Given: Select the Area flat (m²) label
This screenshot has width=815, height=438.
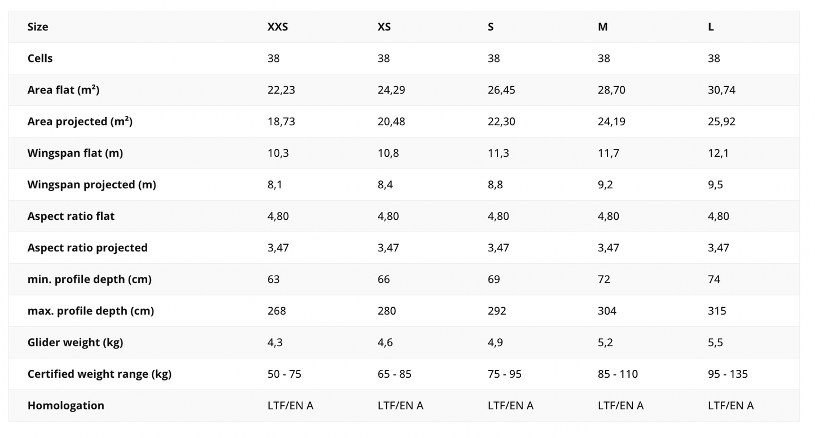Looking at the screenshot, I should pos(63,90).
